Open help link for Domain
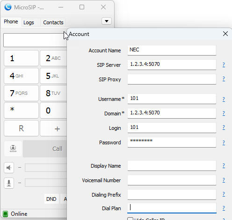 [224, 113]
